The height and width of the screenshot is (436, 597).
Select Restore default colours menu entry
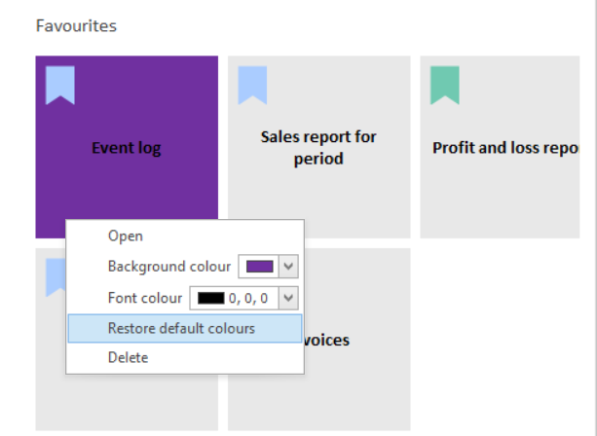181,328
